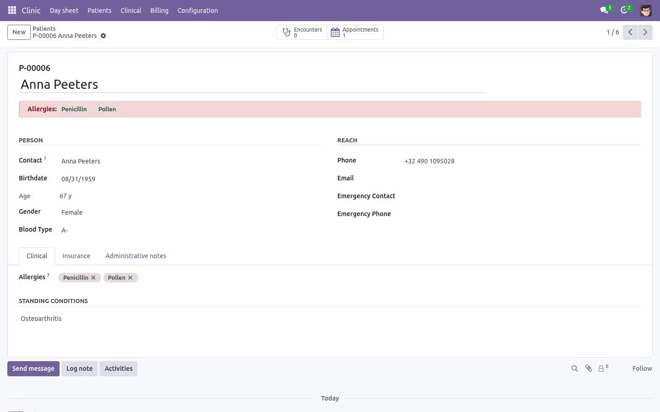Switch to the Insurance tab
660x412 pixels.
[76, 256]
